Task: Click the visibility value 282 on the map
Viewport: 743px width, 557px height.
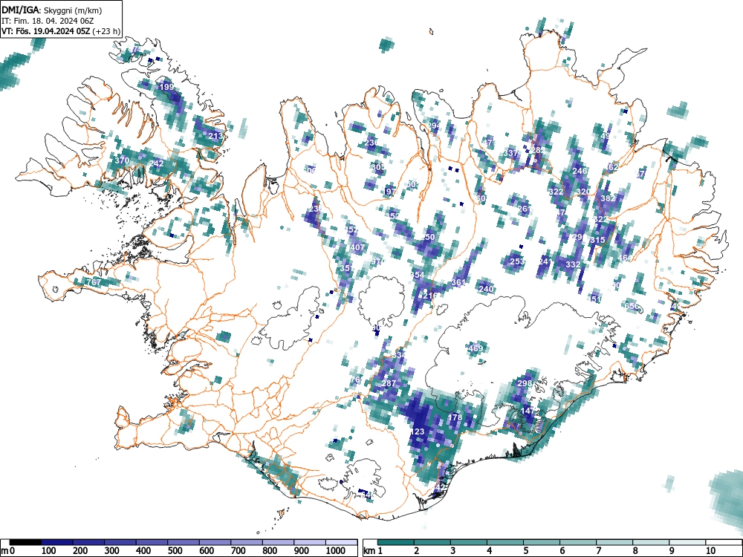Action: pyautogui.click(x=538, y=150)
